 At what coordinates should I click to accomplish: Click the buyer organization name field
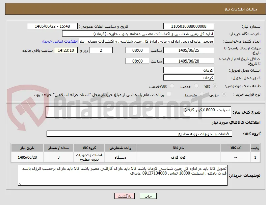138,33
